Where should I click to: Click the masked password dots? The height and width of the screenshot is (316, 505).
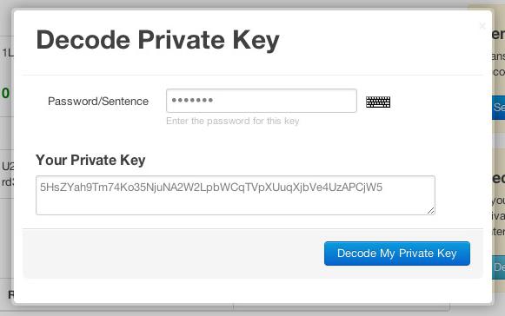(192, 100)
